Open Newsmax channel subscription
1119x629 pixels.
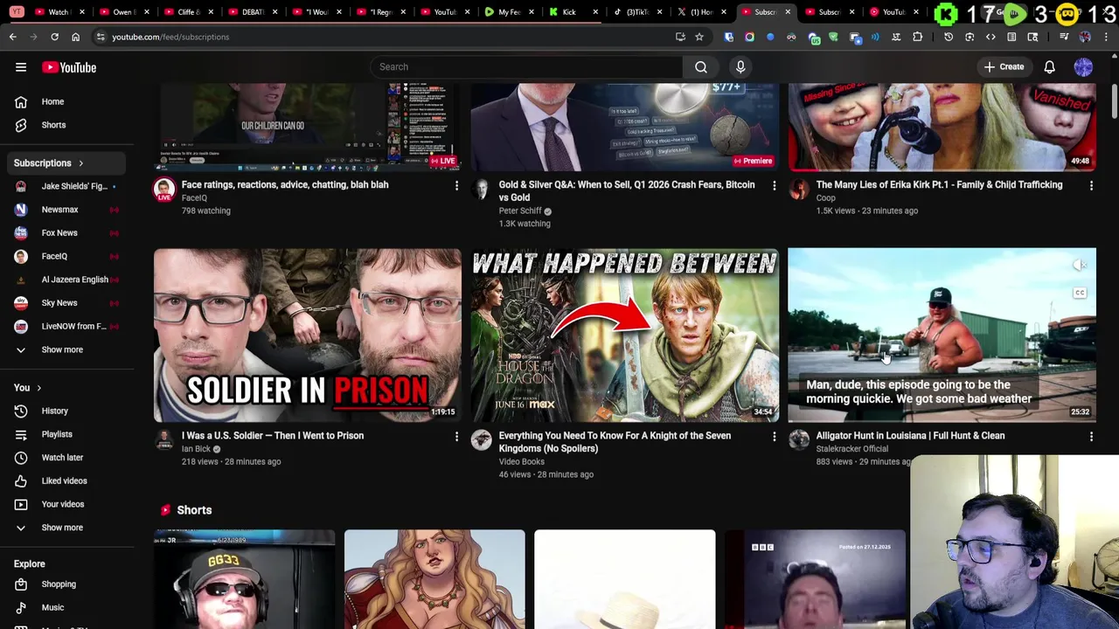coord(66,210)
